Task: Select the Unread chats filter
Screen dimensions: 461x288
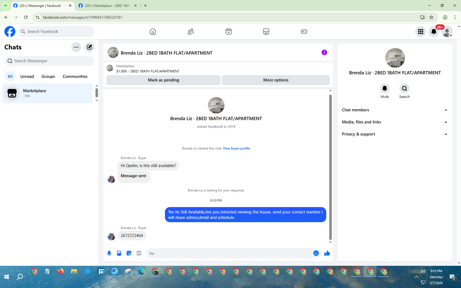Action: 27,77
